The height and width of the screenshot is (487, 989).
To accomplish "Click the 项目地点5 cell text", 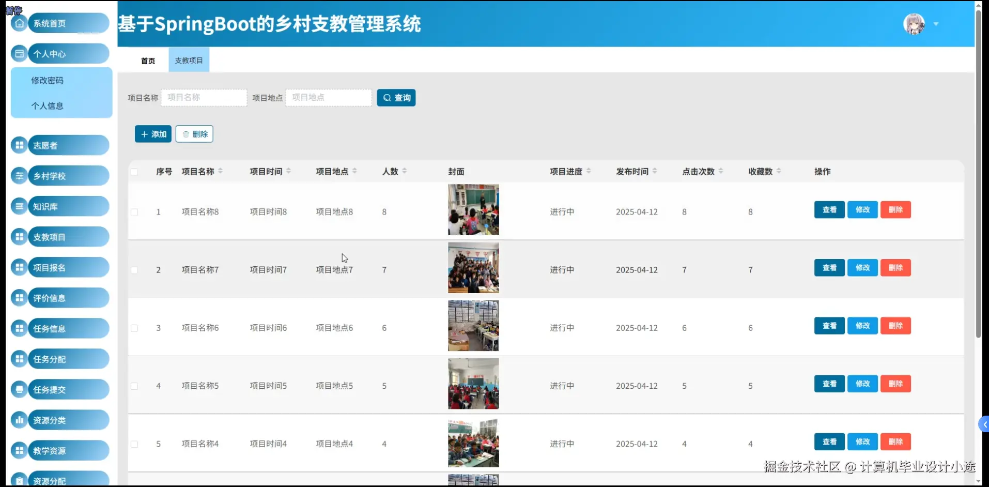I will [x=334, y=386].
